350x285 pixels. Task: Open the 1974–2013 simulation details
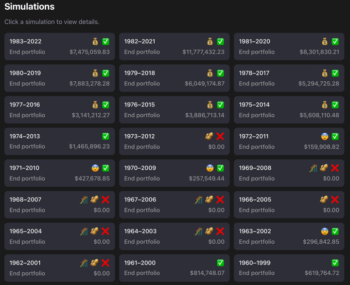click(x=59, y=142)
